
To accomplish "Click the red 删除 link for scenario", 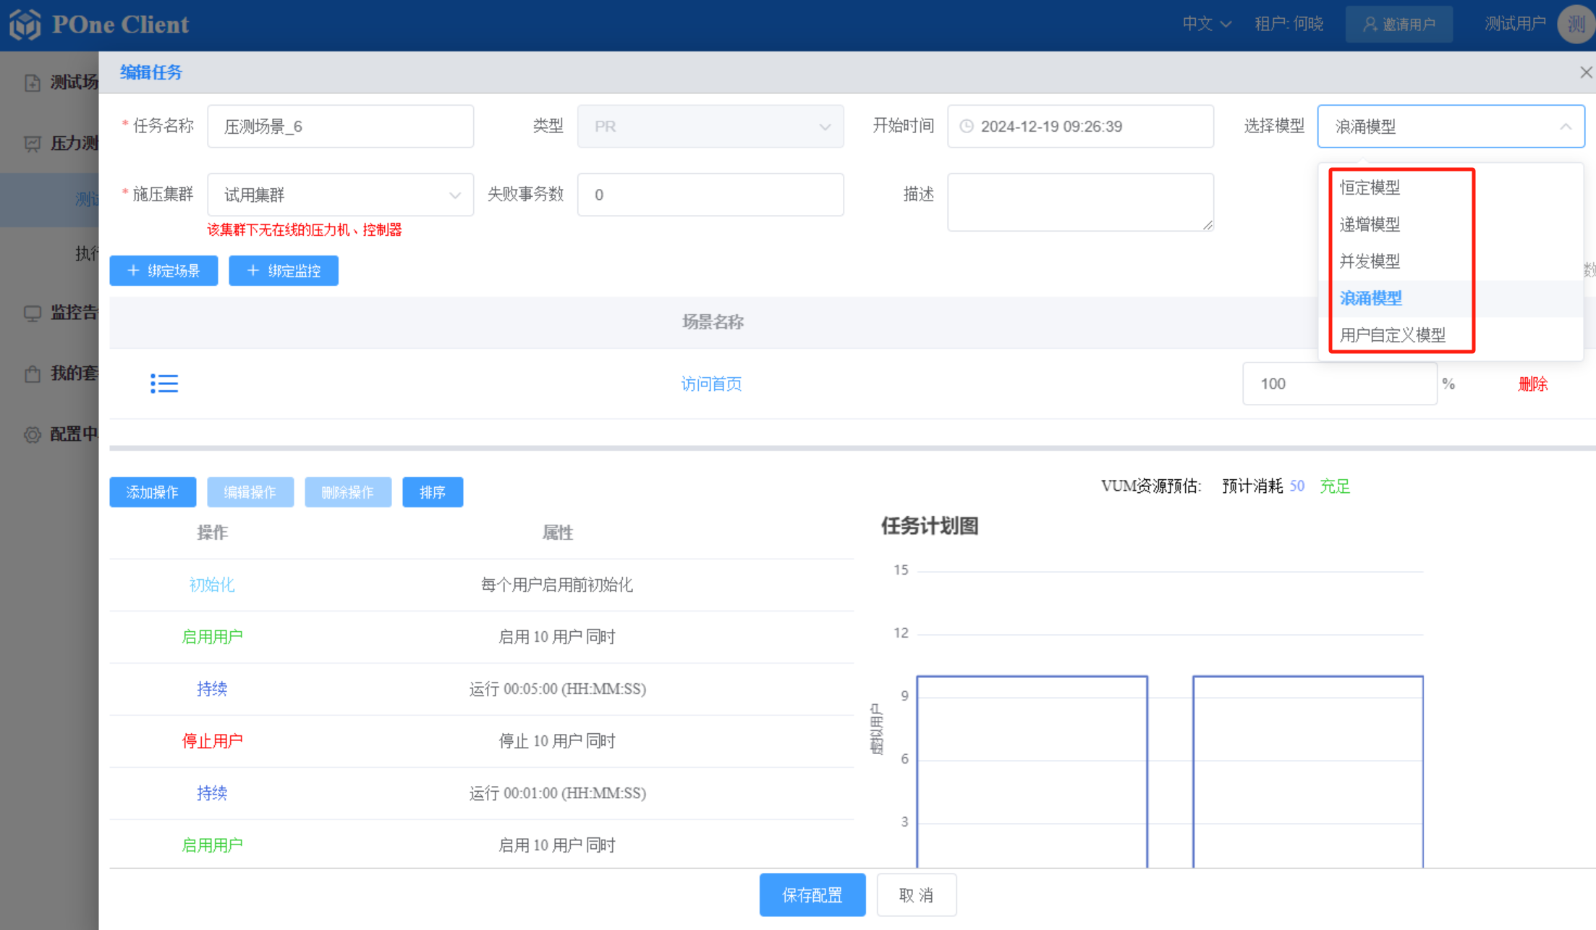I will point(1532,384).
